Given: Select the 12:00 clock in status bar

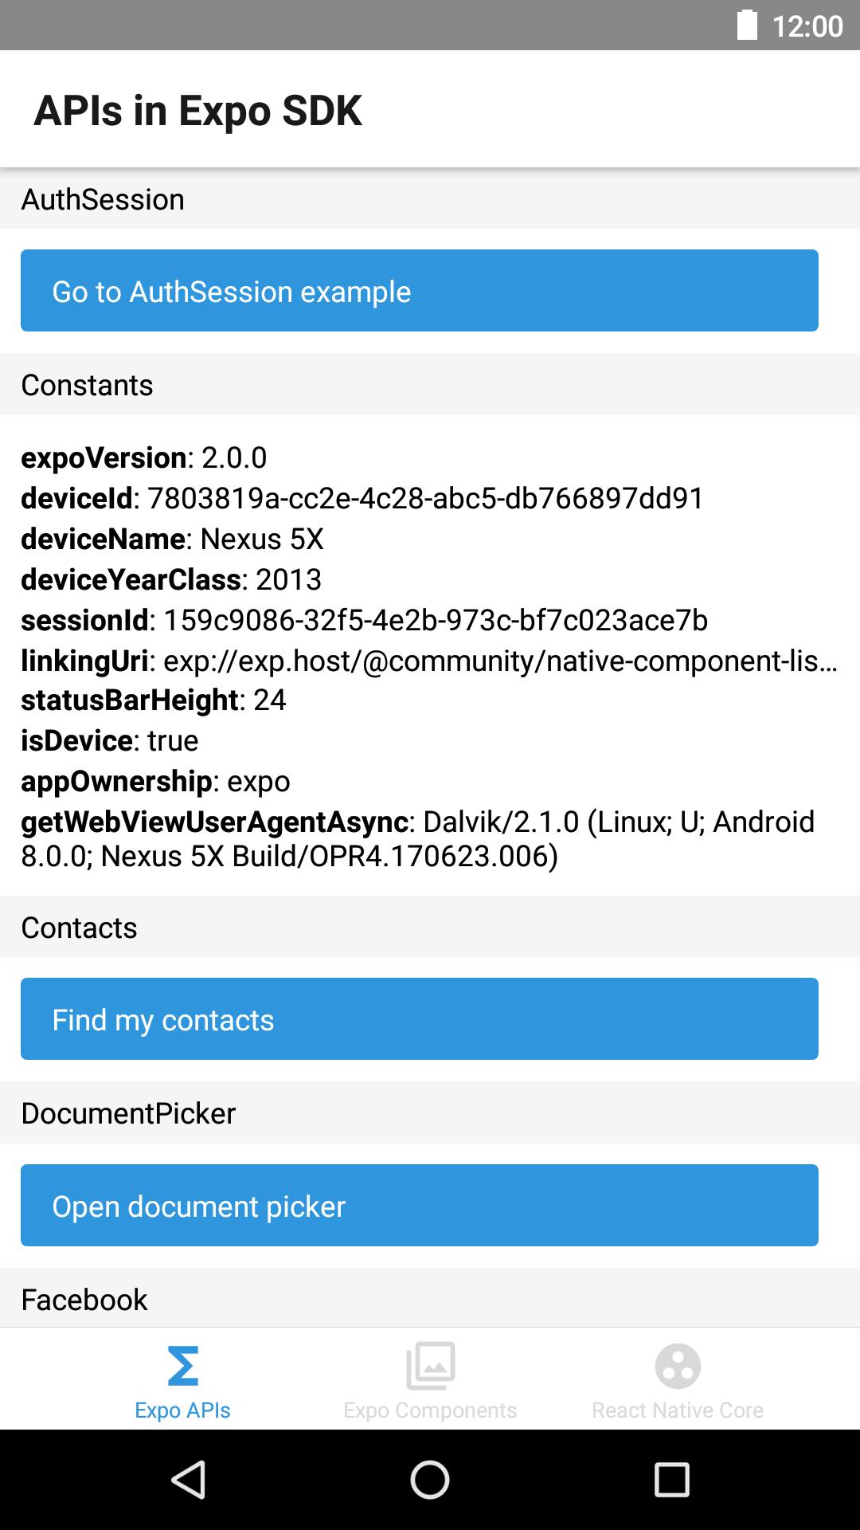Looking at the screenshot, I should 807,25.
